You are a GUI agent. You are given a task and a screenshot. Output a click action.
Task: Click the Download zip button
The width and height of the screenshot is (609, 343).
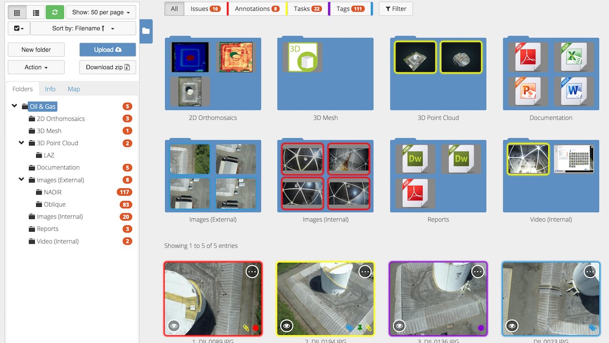(x=108, y=67)
